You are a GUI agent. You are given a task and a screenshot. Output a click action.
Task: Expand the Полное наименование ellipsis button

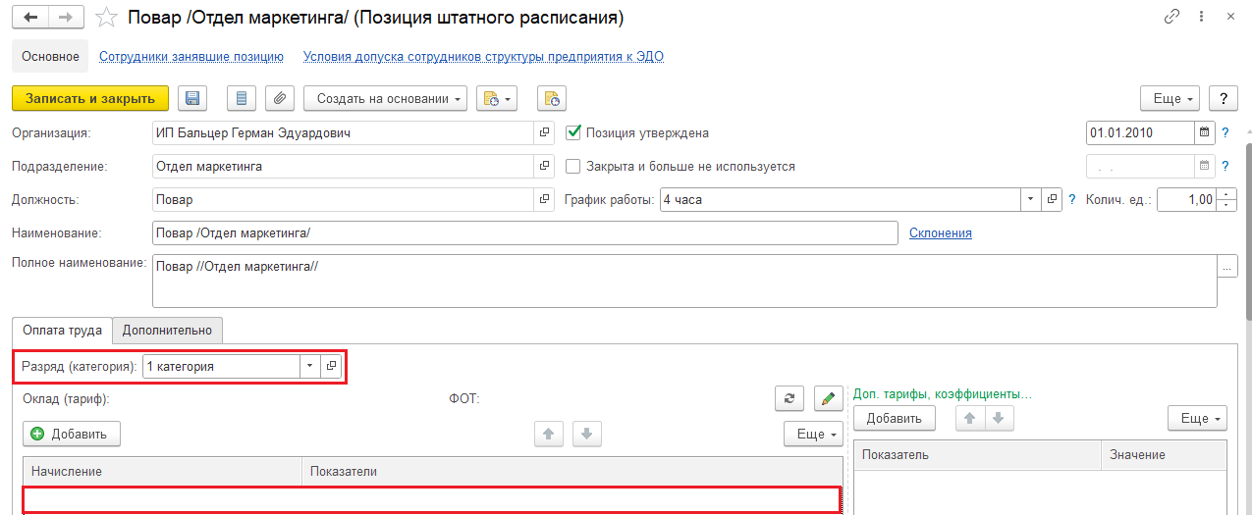[x=1227, y=266]
